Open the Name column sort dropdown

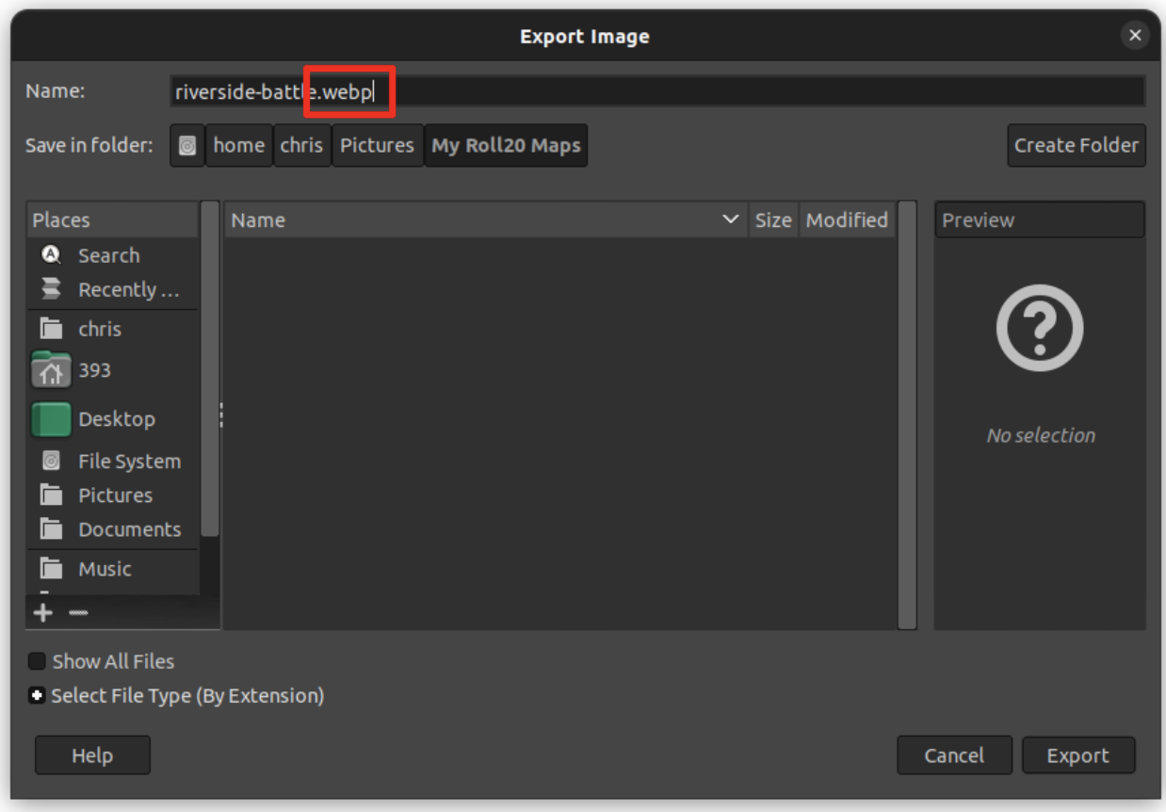coord(730,219)
